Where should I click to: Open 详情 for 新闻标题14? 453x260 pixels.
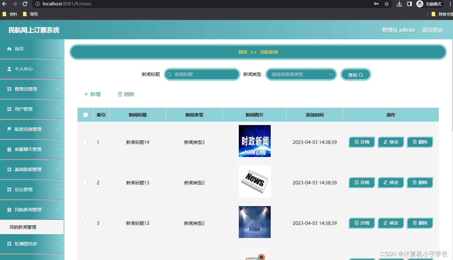point(362,142)
